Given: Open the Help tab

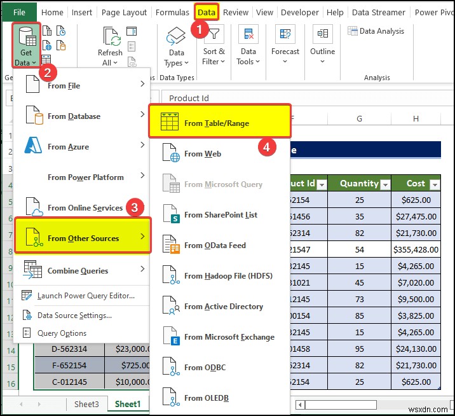Looking at the screenshot, I should (335, 12).
